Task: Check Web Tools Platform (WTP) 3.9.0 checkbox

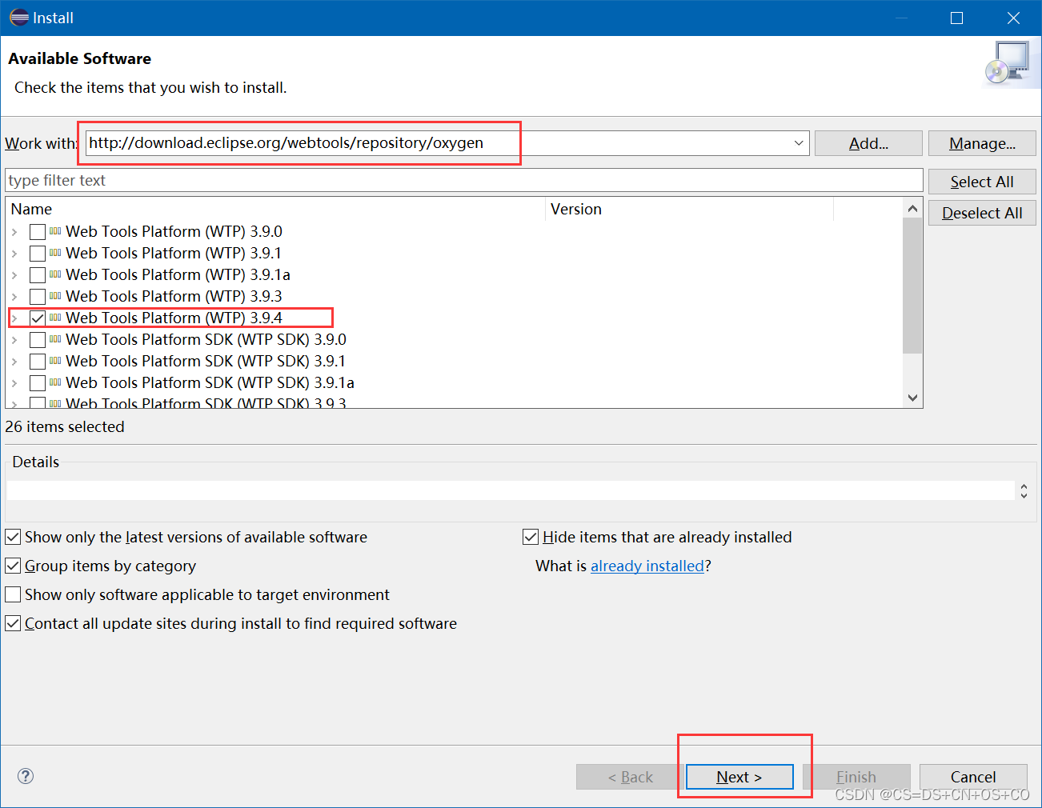Action: (38, 232)
